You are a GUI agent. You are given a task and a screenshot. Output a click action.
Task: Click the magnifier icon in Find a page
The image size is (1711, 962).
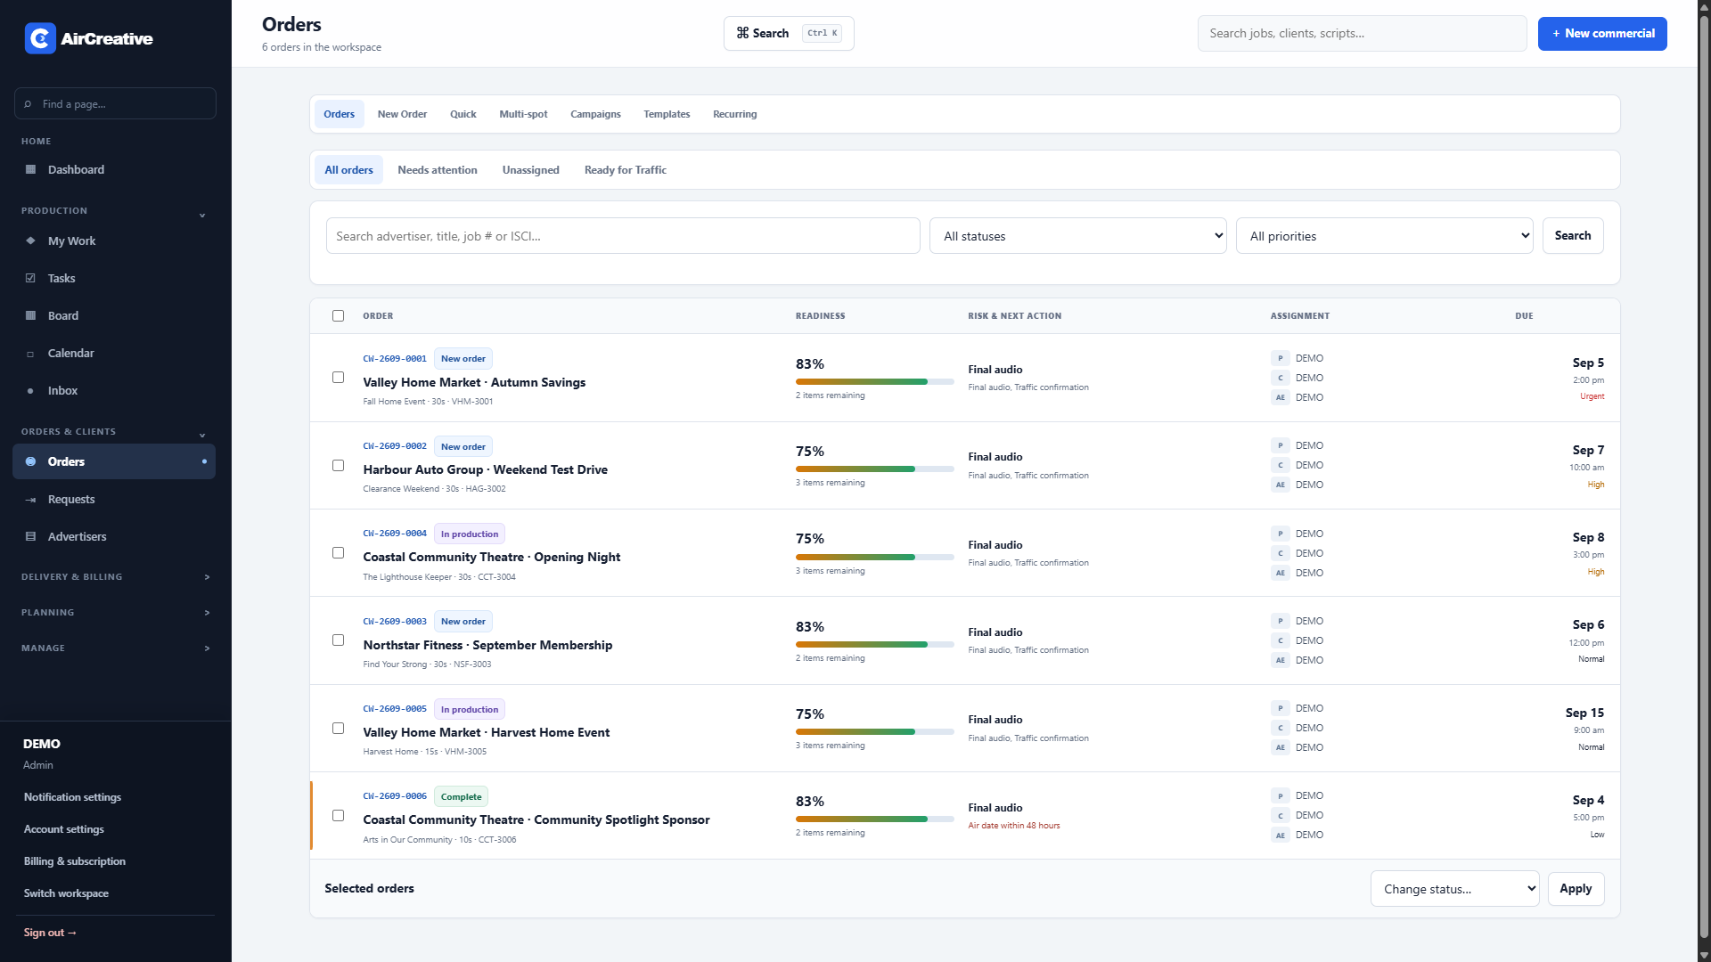28,104
